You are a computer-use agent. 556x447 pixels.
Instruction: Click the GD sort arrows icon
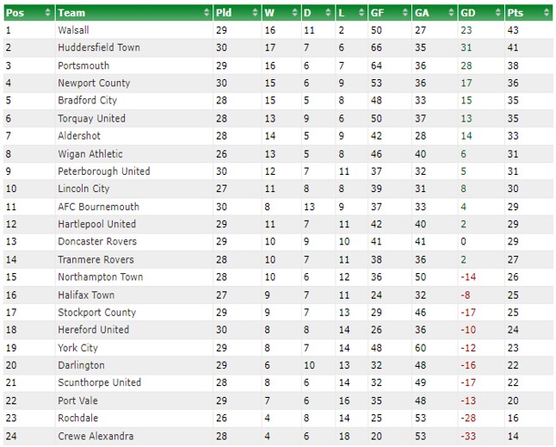pos(498,13)
